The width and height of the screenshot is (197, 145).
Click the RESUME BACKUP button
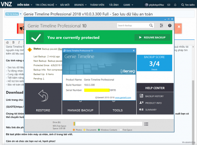click(x=152, y=37)
